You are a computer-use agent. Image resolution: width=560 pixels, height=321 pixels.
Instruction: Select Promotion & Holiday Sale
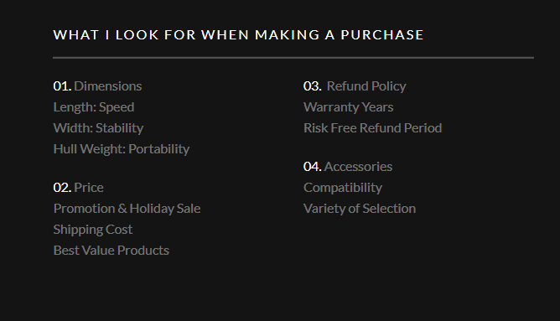click(127, 209)
